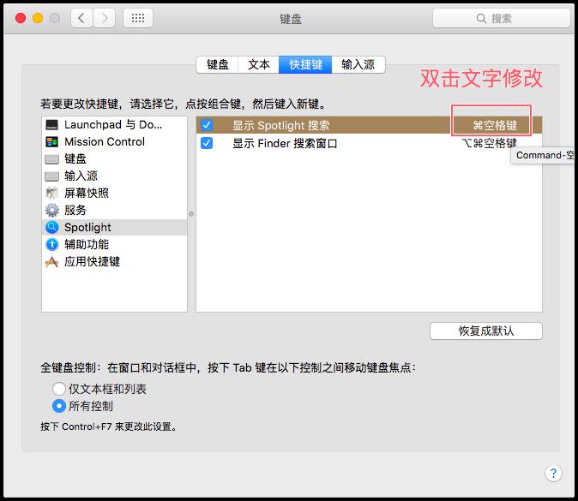
Task: Click the show-all grid button in toolbar
Action: [139, 18]
